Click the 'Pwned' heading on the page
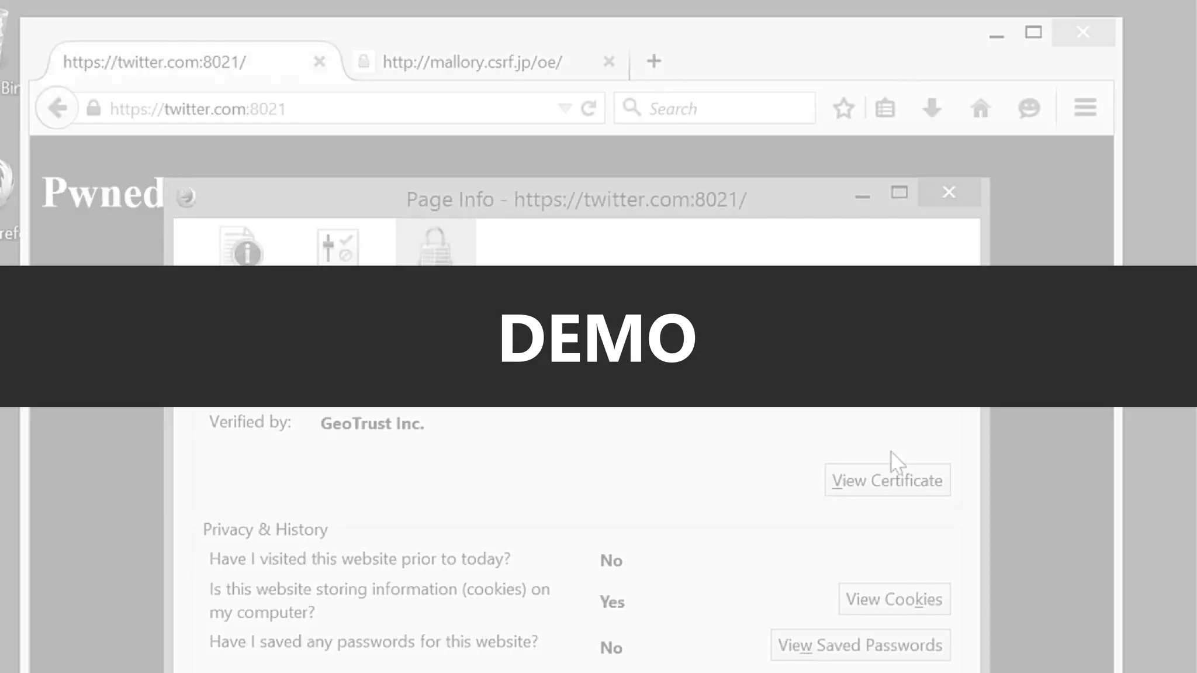 coord(103,192)
